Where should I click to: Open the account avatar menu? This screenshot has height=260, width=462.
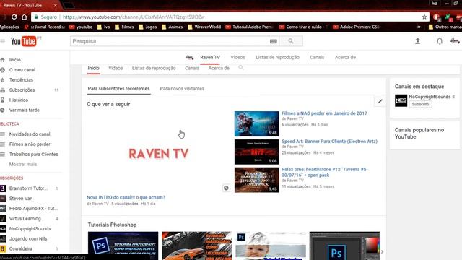(455, 41)
